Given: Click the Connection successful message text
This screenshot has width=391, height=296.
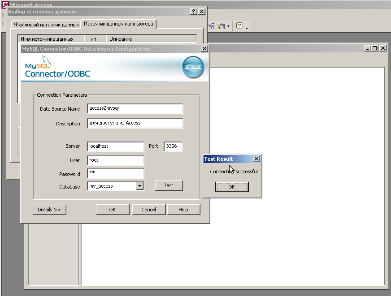Looking at the screenshot, I should click(234, 172).
